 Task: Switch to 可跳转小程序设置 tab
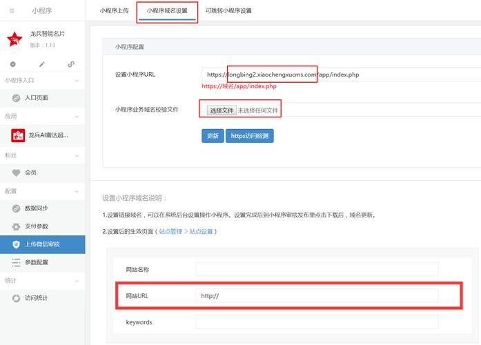click(228, 11)
